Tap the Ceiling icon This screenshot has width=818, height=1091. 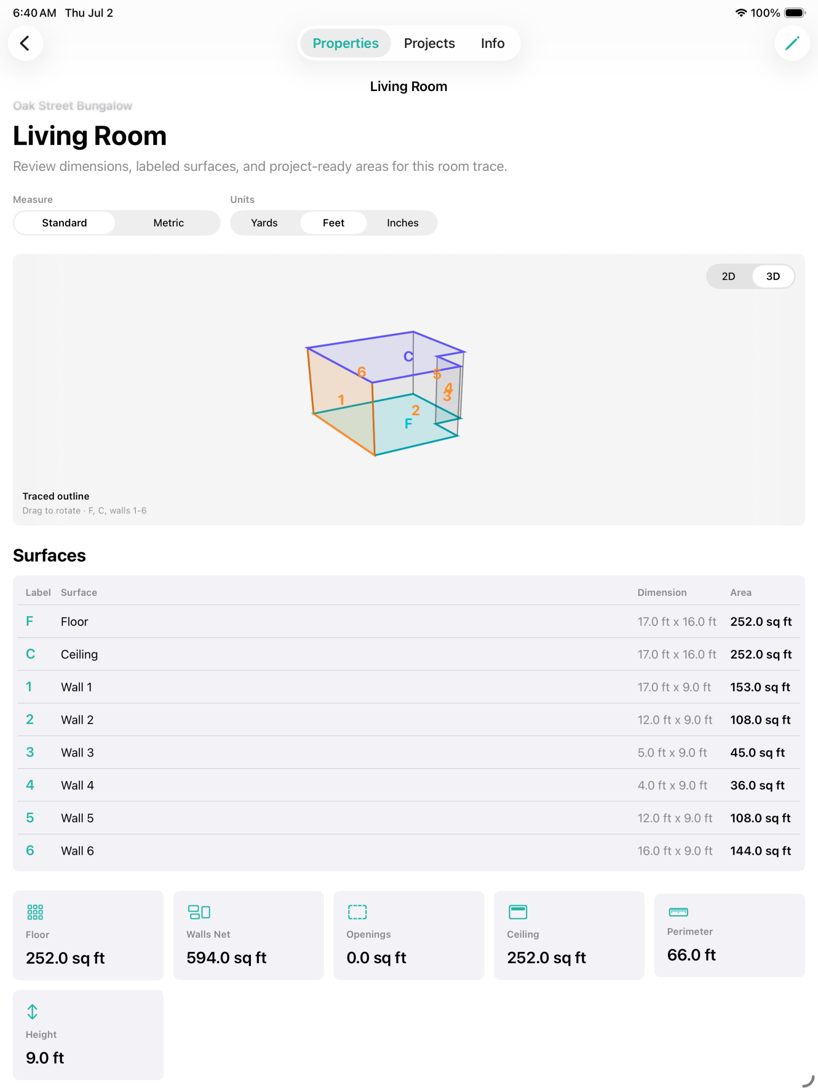coord(518,912)
